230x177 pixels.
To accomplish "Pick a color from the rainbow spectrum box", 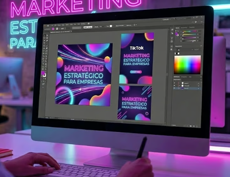I will (x=187, y=65).
